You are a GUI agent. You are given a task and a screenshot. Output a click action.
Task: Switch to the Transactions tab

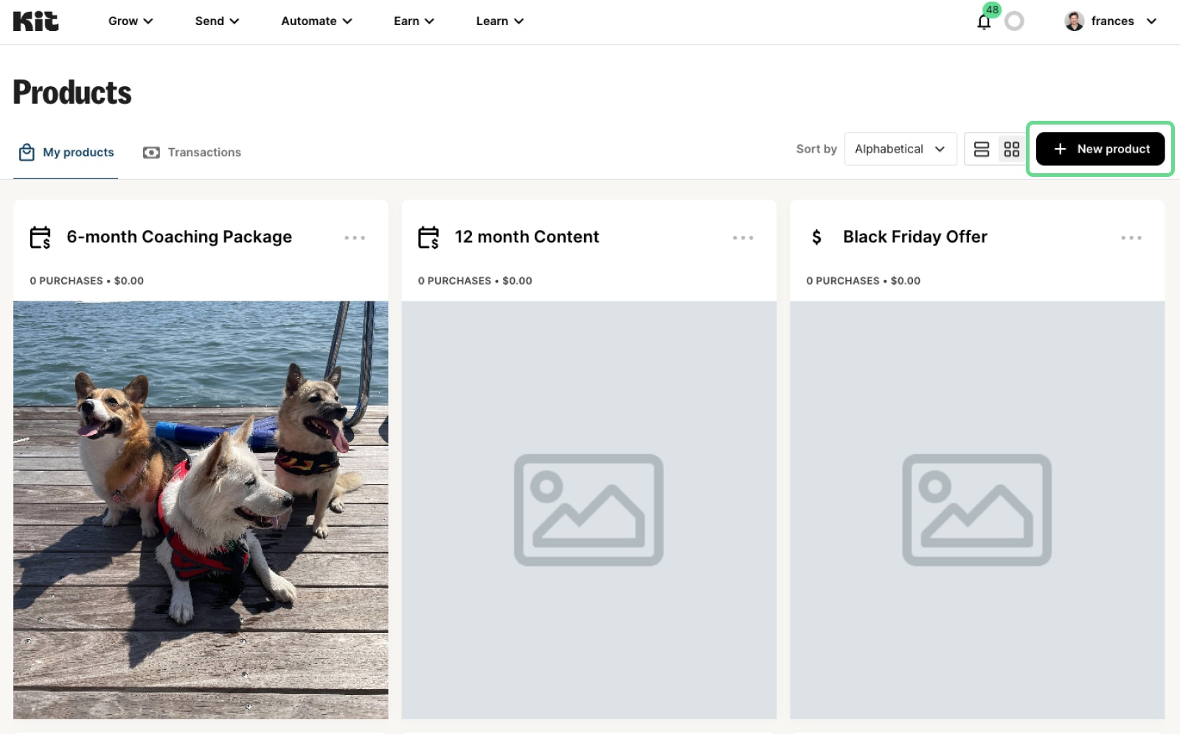coord(192,153)
